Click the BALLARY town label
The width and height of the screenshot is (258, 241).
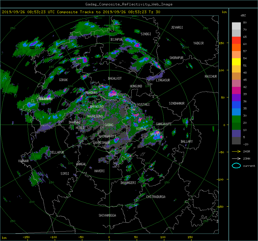(x=187, y=142)
